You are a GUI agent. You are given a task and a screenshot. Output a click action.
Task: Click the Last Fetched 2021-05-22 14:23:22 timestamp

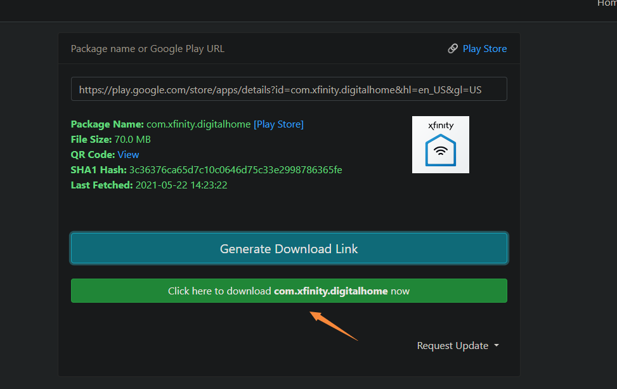pyautogui.click(x=181, y=185)
